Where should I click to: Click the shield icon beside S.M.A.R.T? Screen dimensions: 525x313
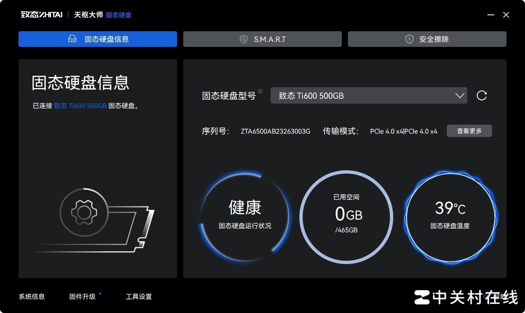pos(244,39)
